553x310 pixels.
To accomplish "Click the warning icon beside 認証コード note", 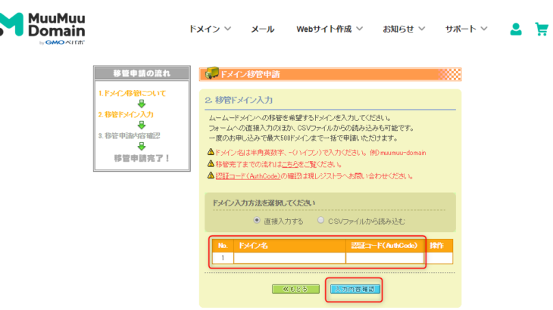I will (211, 175).
